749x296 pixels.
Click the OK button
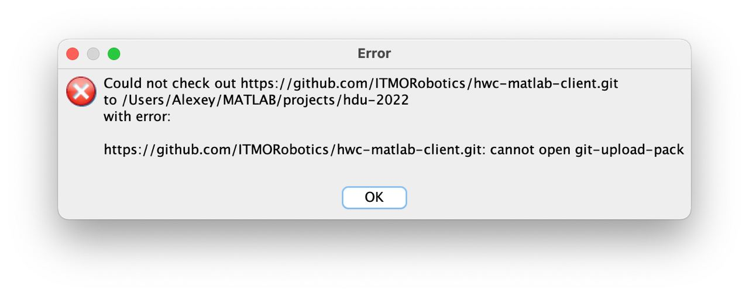(374, 197)
